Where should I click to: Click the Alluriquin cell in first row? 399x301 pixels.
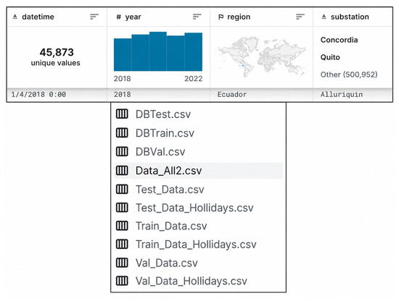pyautogui.click(x=342, y=94)
